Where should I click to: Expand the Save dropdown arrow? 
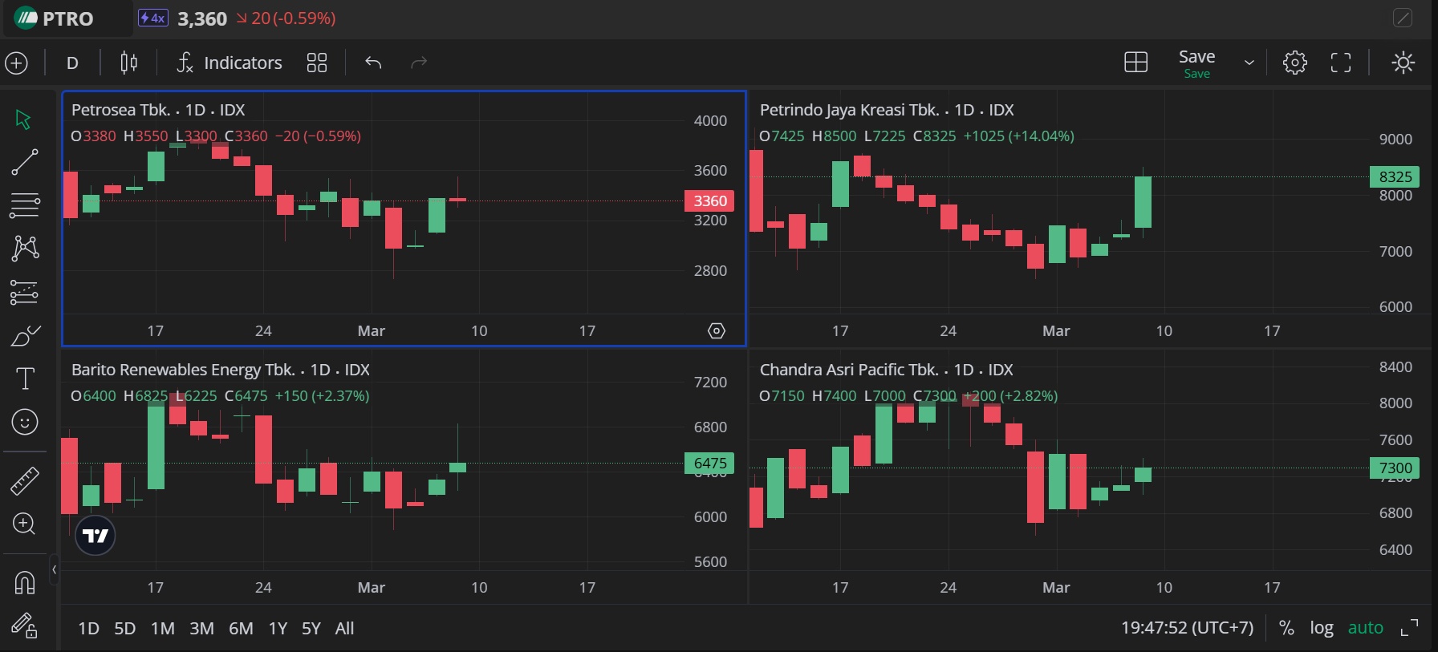[1249, 63]
